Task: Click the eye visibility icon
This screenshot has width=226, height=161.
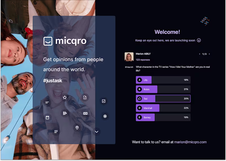Action: coord(85,114)
